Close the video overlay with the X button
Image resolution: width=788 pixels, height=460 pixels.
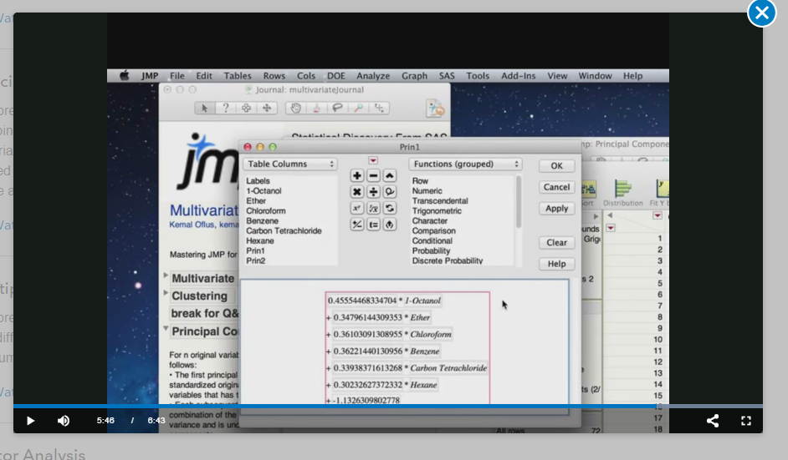coord(761,13)
